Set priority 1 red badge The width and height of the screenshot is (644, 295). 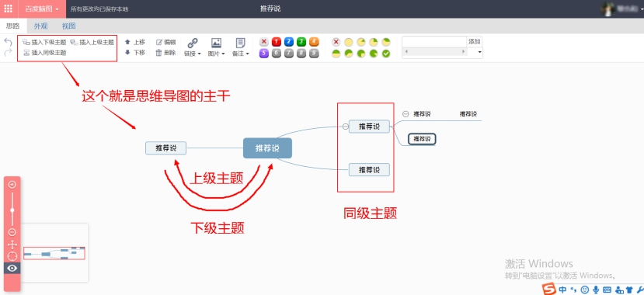(x=277, y=42)
